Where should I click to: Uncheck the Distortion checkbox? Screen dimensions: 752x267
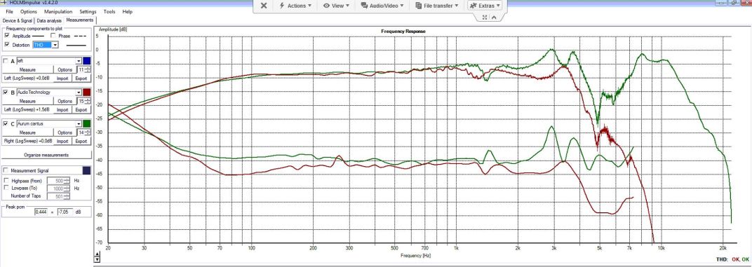click(x=7, y=45)
